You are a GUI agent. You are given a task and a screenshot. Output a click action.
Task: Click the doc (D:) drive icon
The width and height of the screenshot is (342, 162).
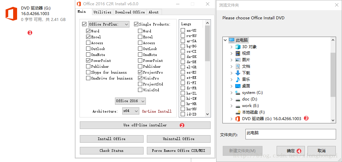point(238,99)
